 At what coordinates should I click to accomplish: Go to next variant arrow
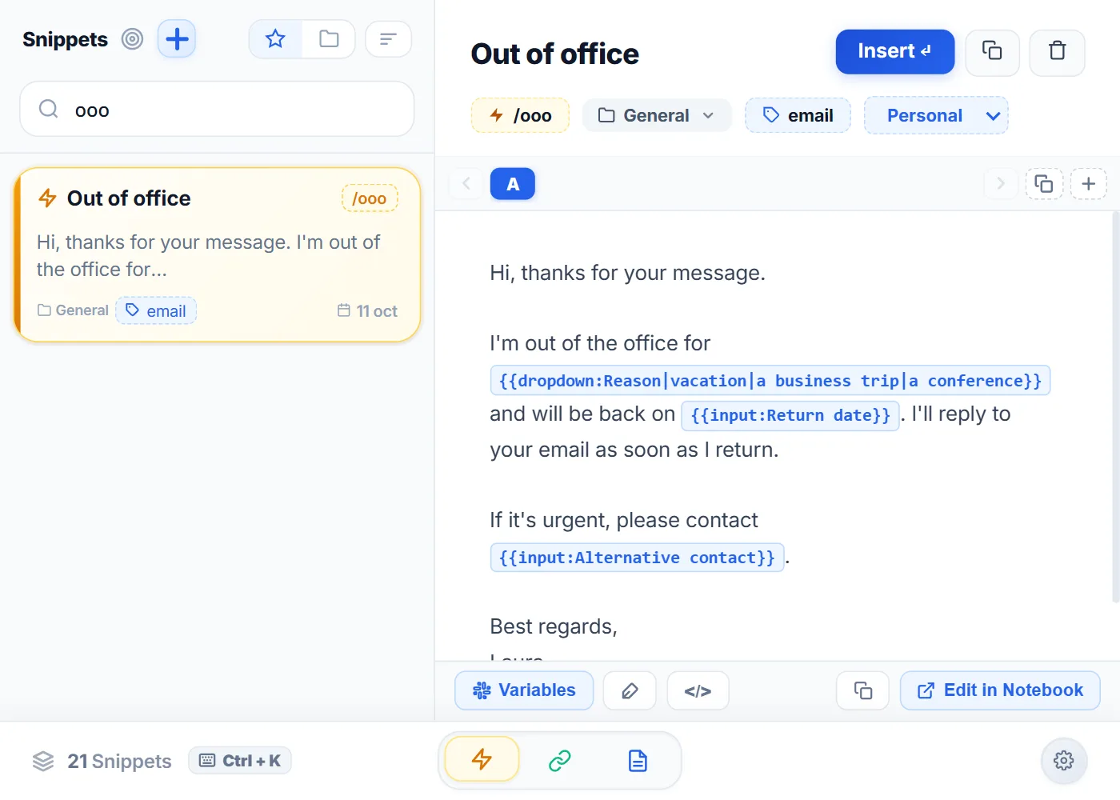pos(1000,184)
